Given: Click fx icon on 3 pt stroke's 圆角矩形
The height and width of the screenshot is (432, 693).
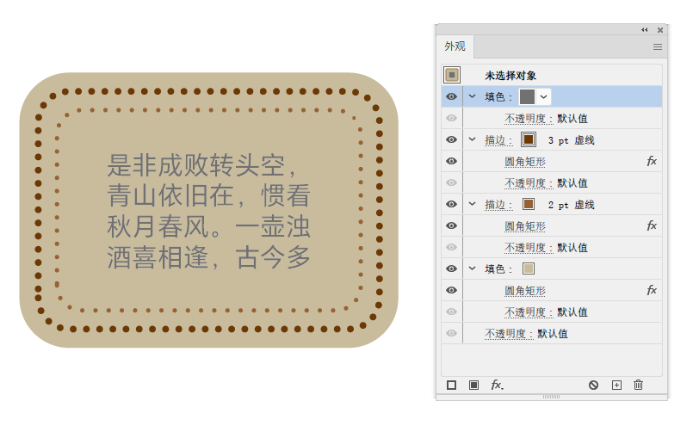Looking at the screenshot, I should coord(652,161).
